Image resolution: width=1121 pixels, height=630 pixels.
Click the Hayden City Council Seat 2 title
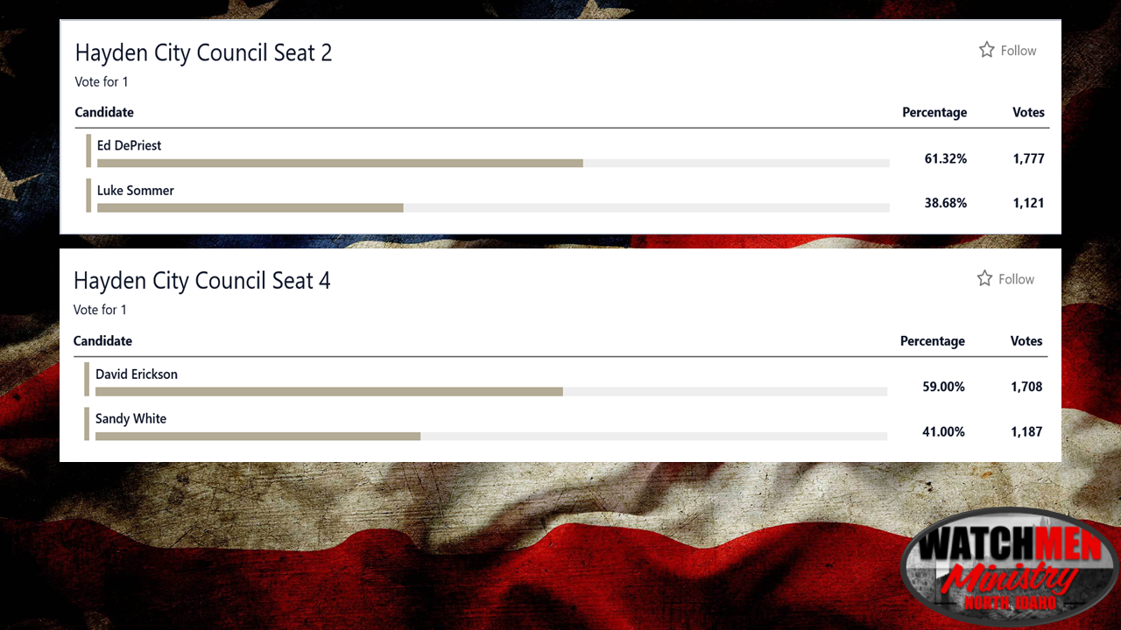tap(203, 52)
